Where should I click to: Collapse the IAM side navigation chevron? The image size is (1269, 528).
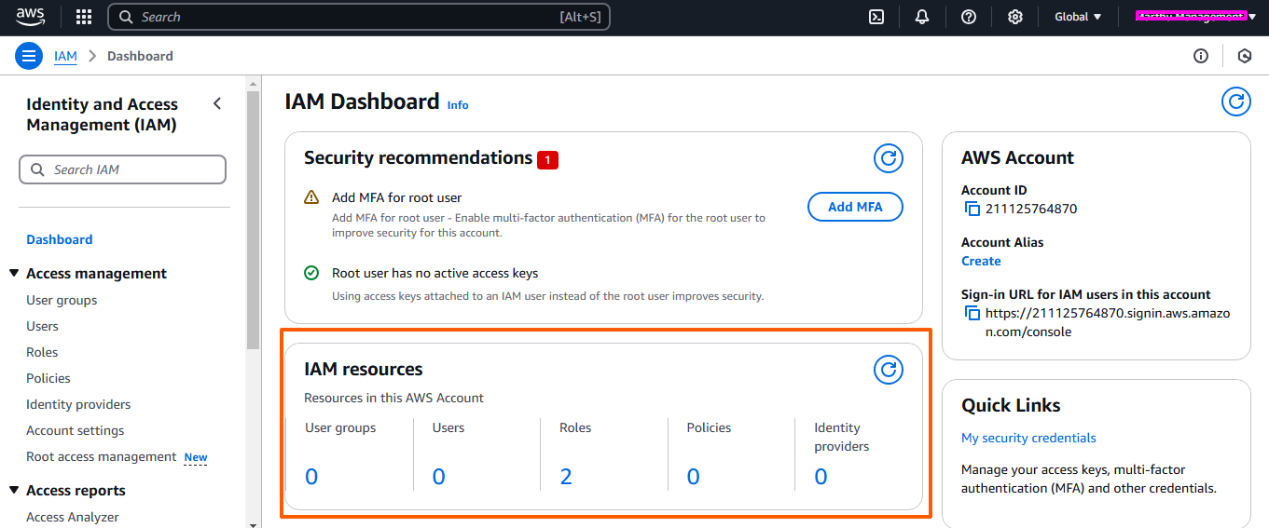[217, 103]
